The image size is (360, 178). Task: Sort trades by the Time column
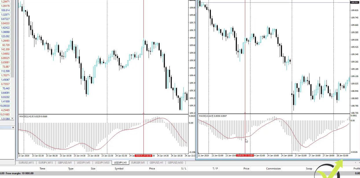click(x=42, y=168)
